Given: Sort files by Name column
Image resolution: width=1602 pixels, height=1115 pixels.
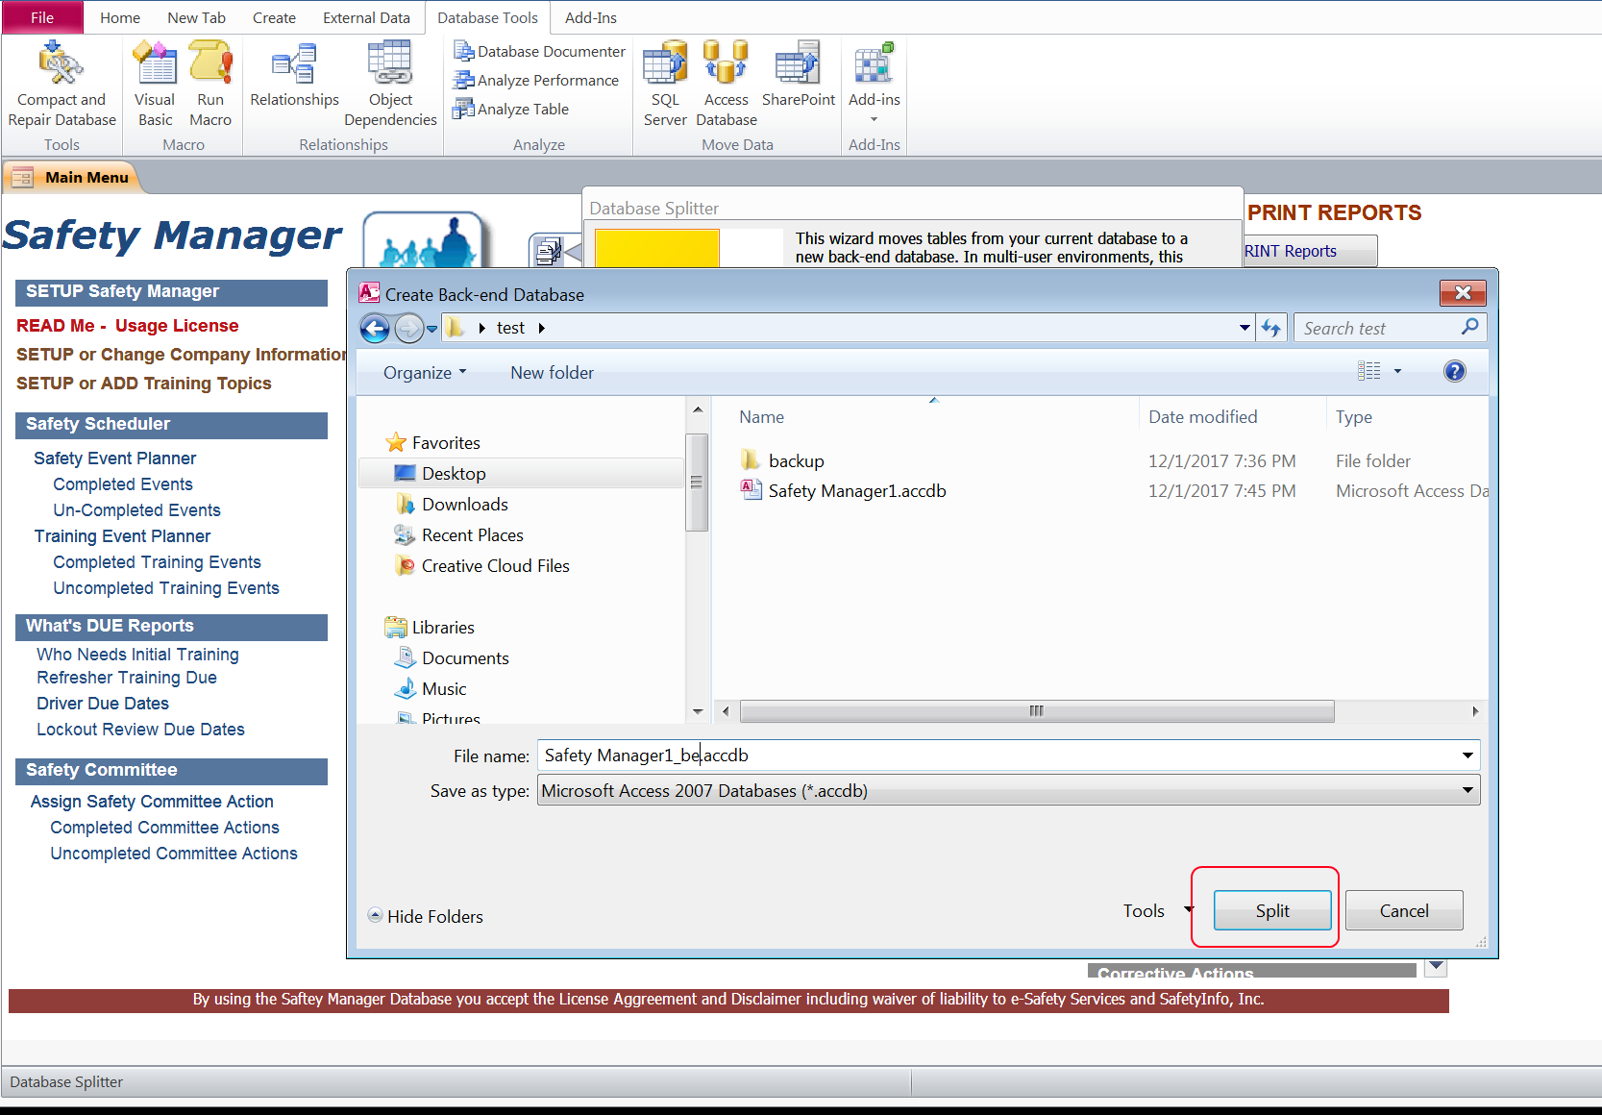Looking at the screenshot, I should pyautogui.click(x=761, y=417).
